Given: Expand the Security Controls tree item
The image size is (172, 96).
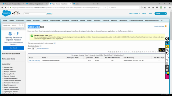Looking at the screenshot, I should (x=3, y=76).
